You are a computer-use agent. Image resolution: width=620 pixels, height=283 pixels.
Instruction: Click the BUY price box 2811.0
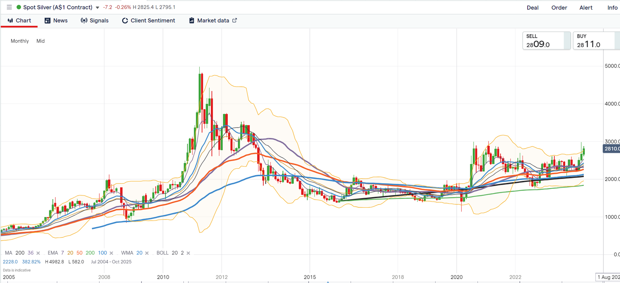(596, 41)
